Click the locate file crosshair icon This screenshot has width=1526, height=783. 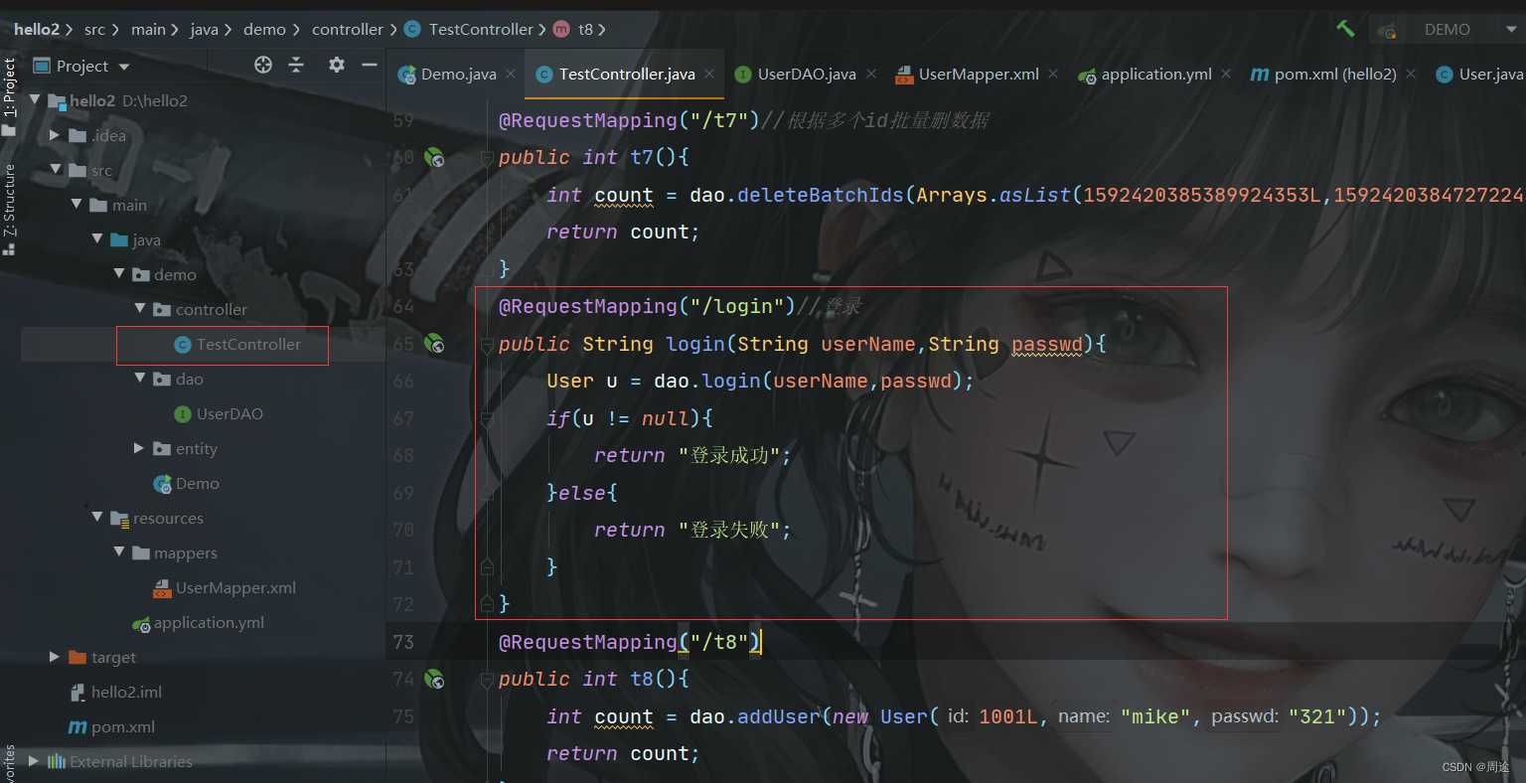(263, 65)
